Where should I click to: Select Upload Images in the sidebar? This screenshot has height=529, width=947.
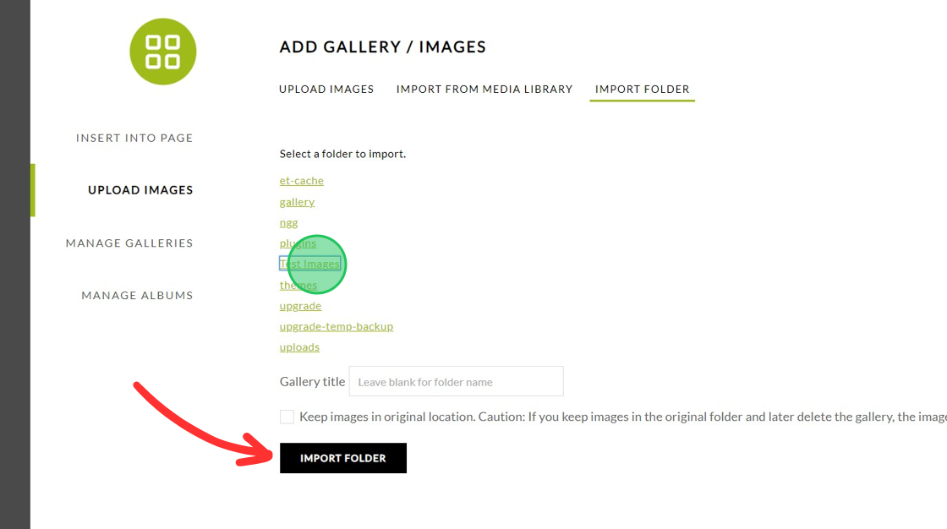click(x=140, y=189)
